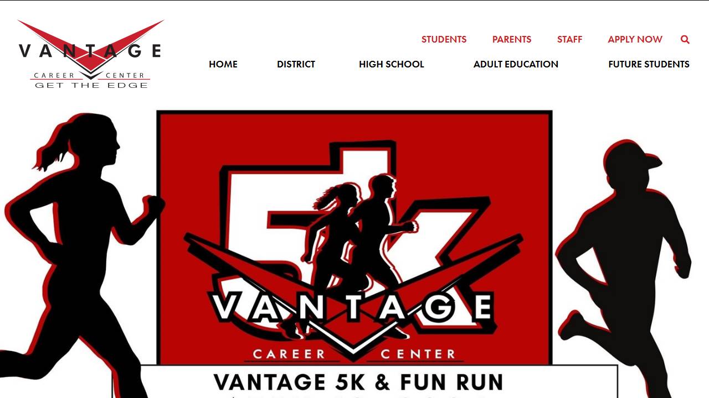Expand the HIGH SCHOOL menu
Screen dimensions: 709x398
click(x=391, y=64)
